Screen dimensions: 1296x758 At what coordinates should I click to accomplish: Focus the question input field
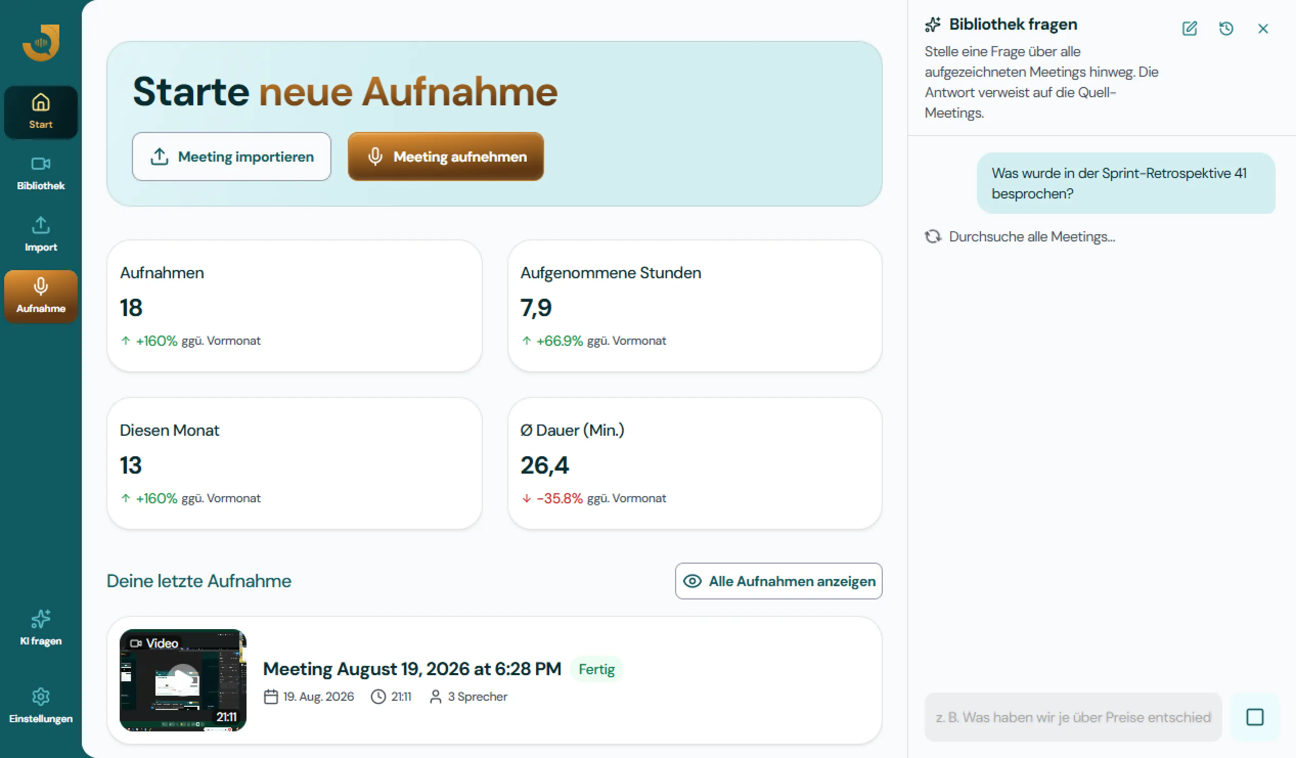[x=1073, y=717]
